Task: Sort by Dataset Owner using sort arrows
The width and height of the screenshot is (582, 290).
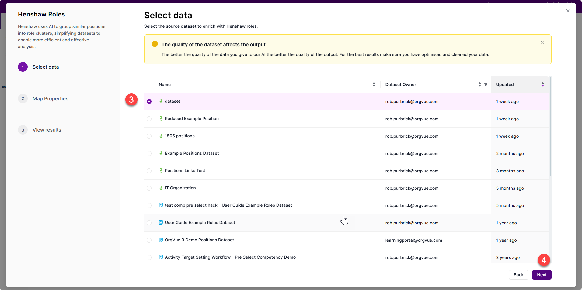Action: click(480, 85)
